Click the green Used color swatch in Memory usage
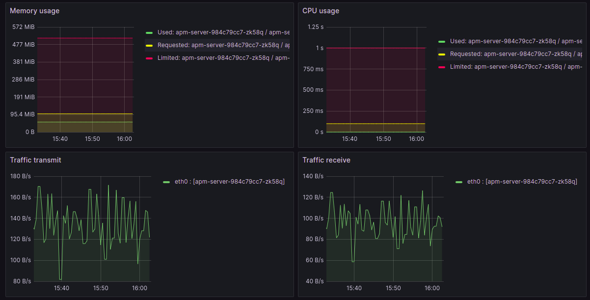590x300 pixels. pyautogui.click(x=149, y=33)
